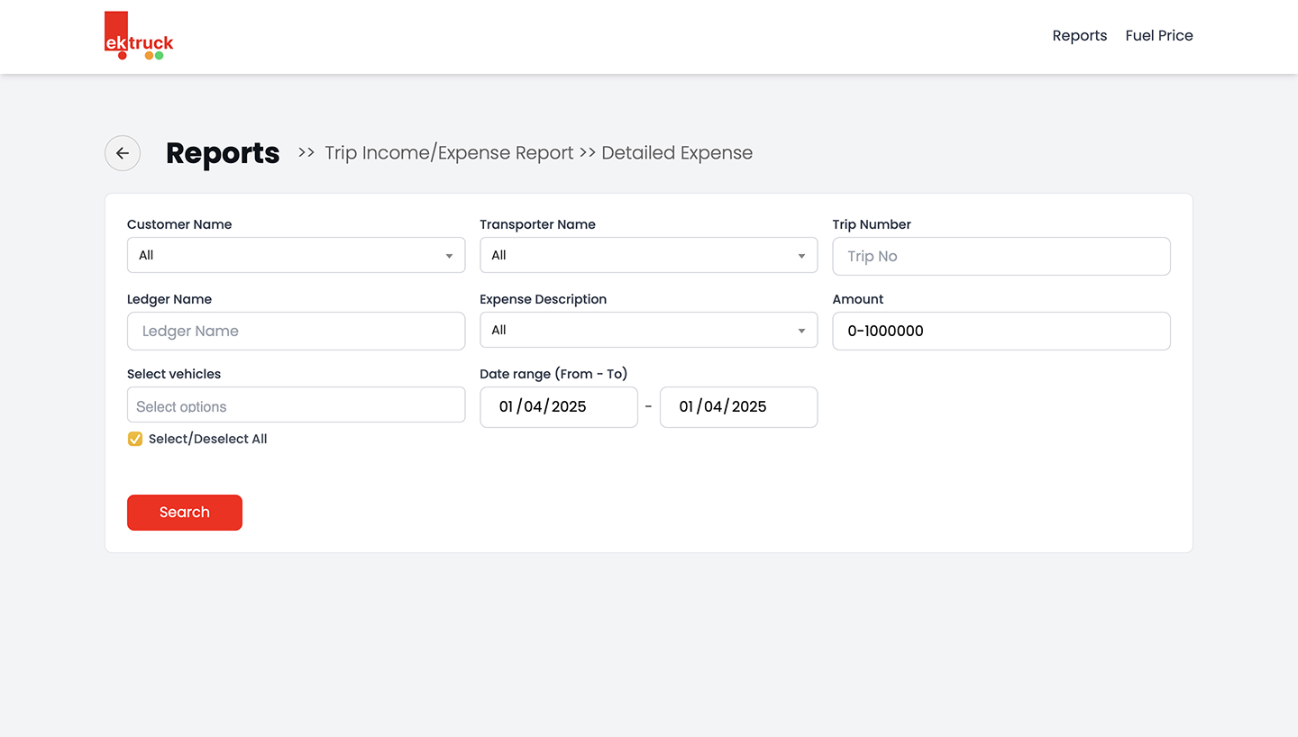Viewport: 1298px width, 737px height.
Task: Select the year in the From date
Action: pyautogui.click(x=569, y=407)
